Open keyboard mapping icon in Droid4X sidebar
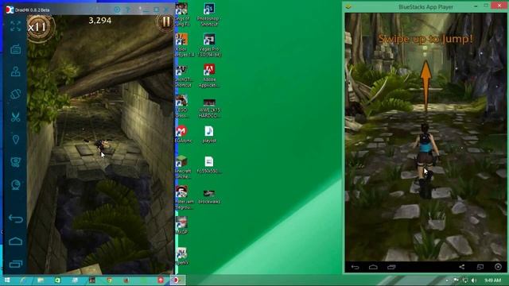This screenshot has height=286, width=509. pos(15,49)
